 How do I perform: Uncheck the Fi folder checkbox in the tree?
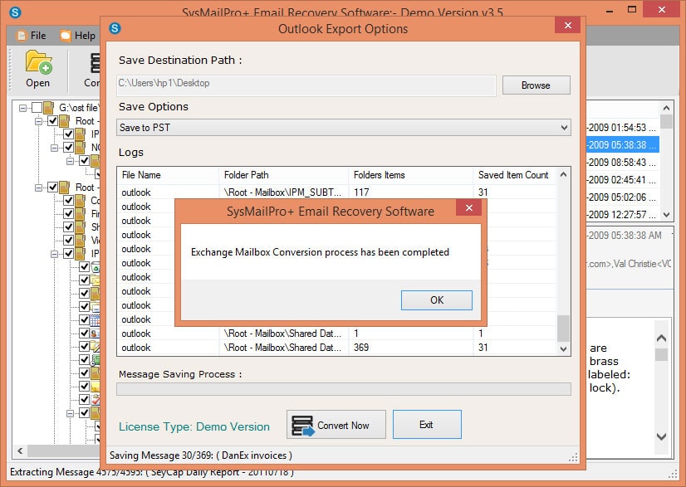click(68, 214)
